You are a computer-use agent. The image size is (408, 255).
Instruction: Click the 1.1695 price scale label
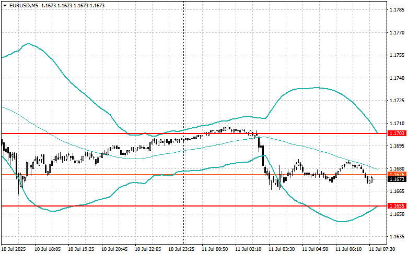pos(397,146)
